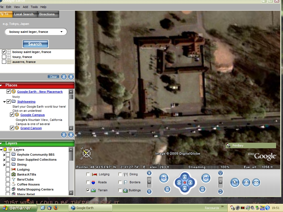Stop tour of search results
Viewport: 283px width, 212px height.
click(x=71, y=77)
